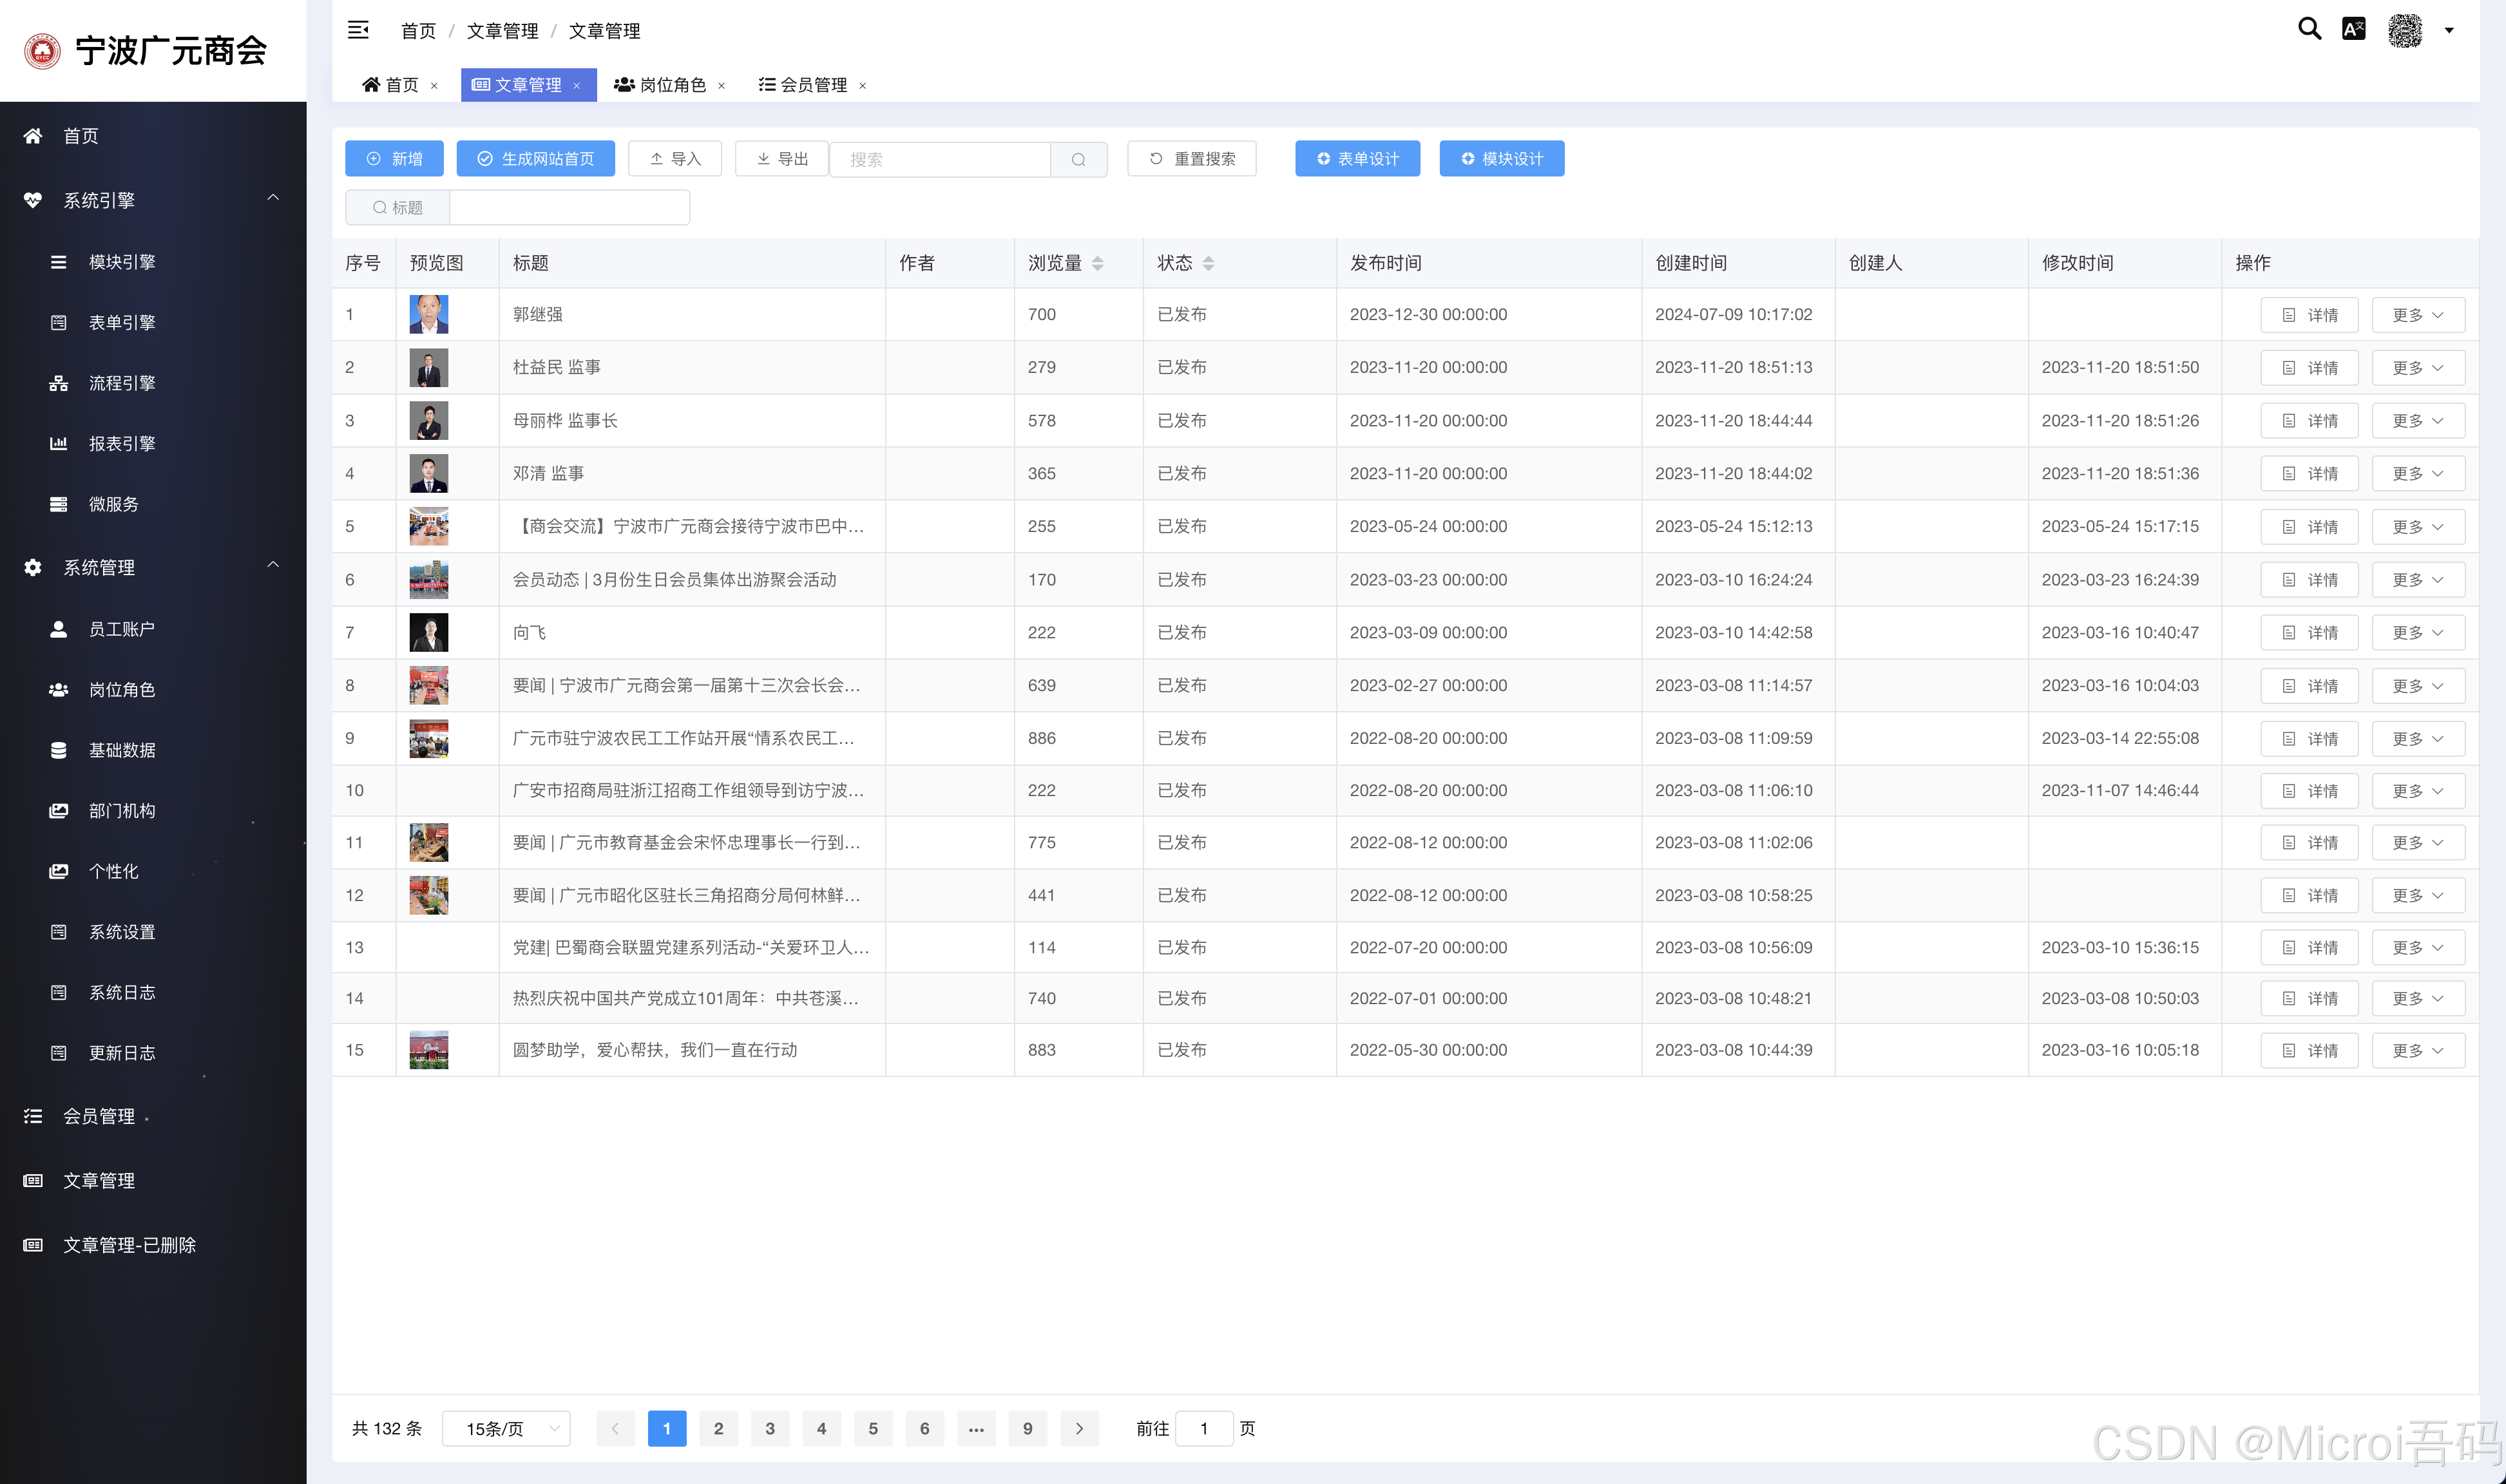Click the 标题 filter input field
Screen dimensions: 2506x1484
pos(569,207)
